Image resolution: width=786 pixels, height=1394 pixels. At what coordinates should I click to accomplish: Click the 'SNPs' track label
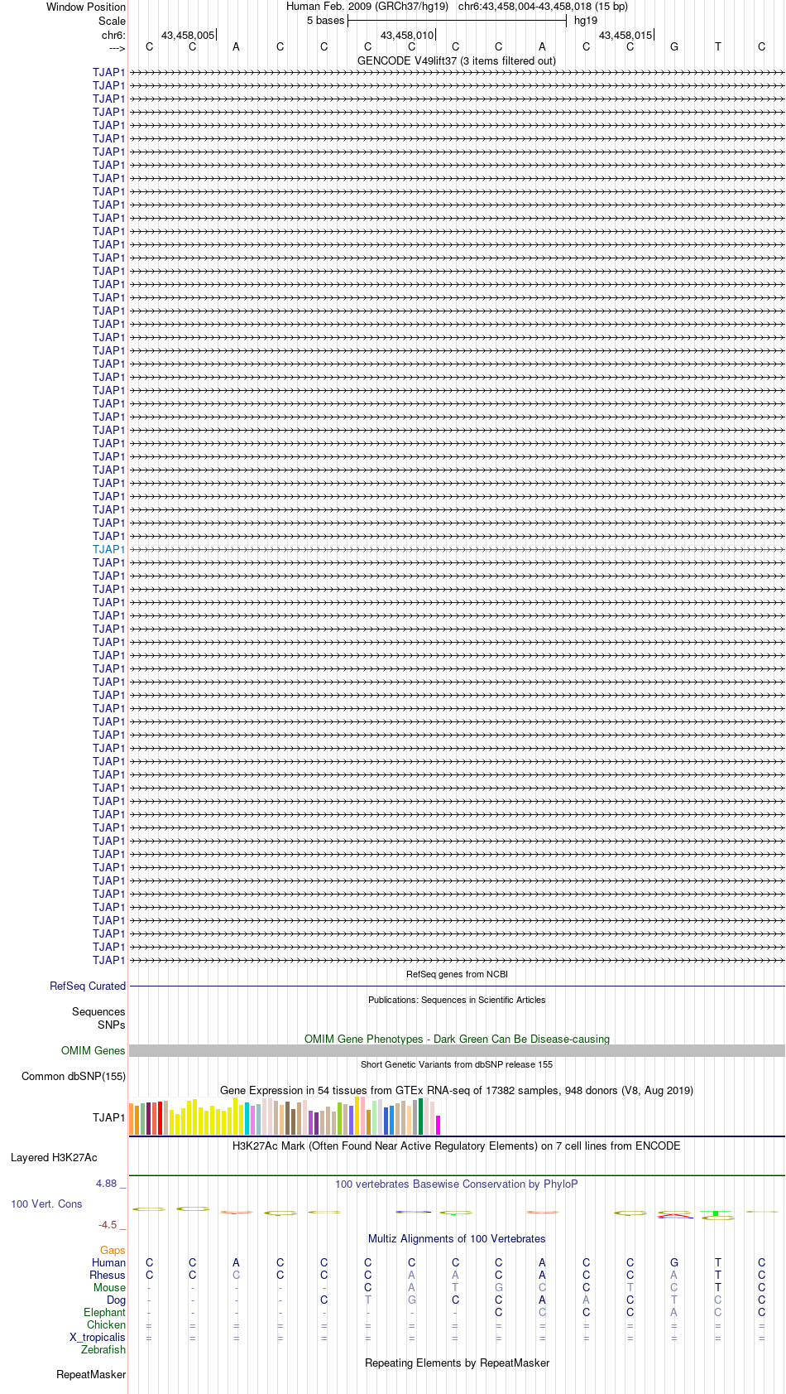point(112,1025)
